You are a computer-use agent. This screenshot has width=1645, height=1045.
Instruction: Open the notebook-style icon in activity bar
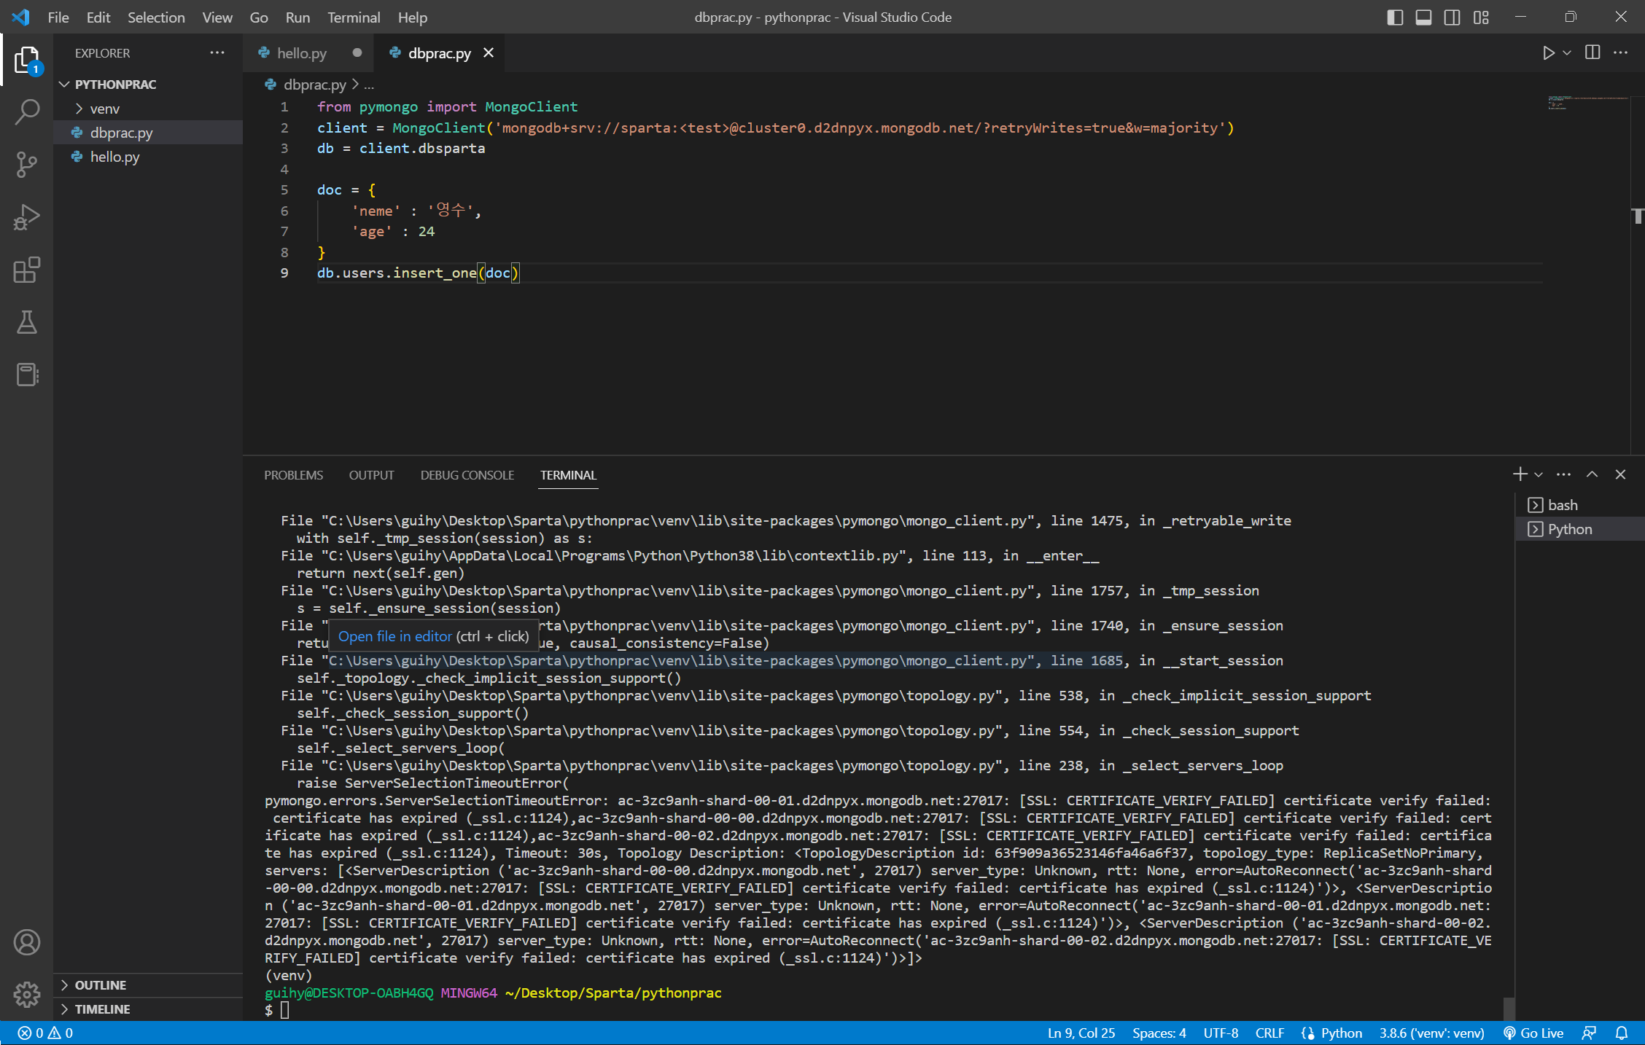tap(27, 375)
